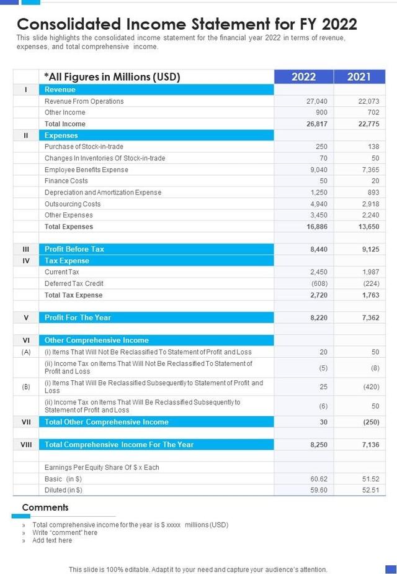397x574 pixels.
Task: Click the Expenses section header bar
Action: coord(157,135)
